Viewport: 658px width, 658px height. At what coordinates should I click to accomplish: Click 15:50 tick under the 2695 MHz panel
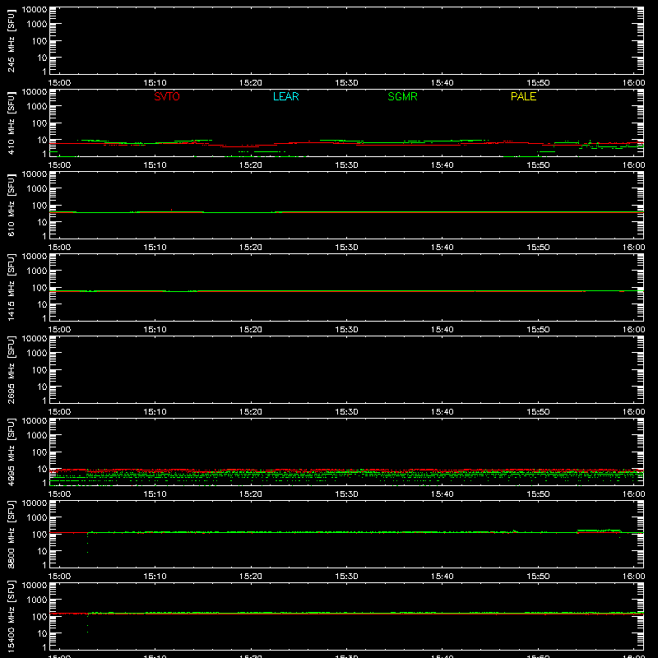coord(538,412)
